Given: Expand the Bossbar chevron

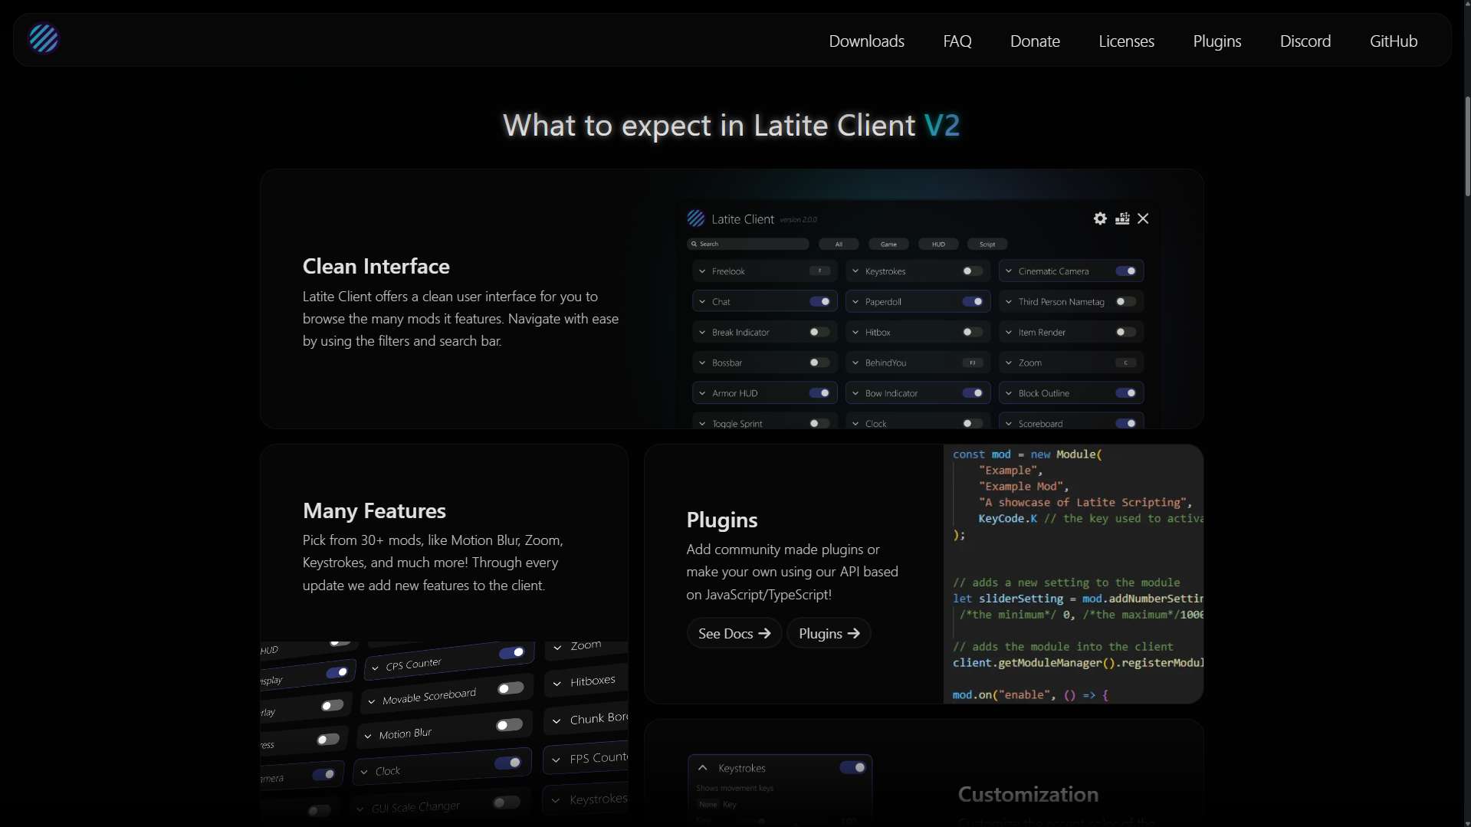Looking at the screenshot, I should click(702, 363).
